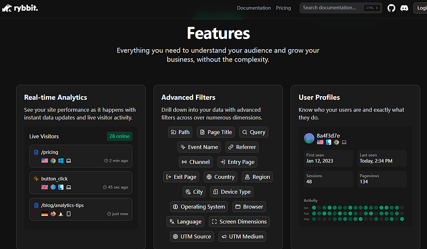427x249 pixels.
Task: Click the 2 min ago timestamp
Action: point(116,161)
